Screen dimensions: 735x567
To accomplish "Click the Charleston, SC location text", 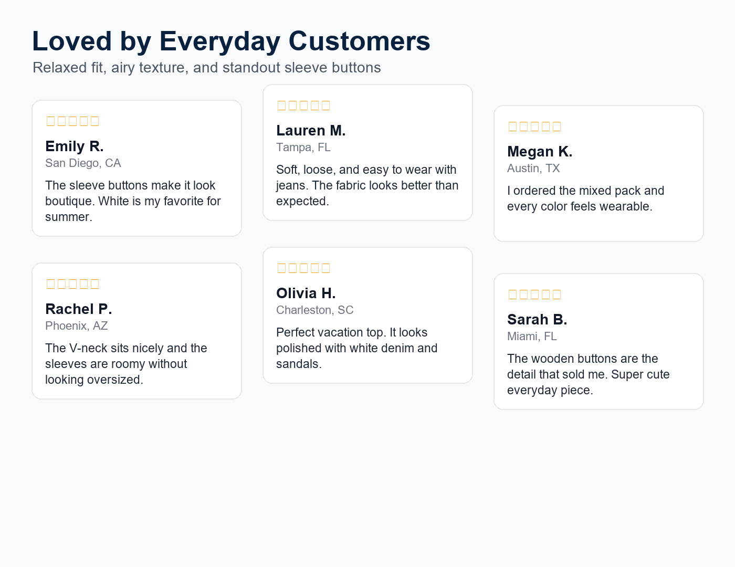I will (x=315, y=310).
